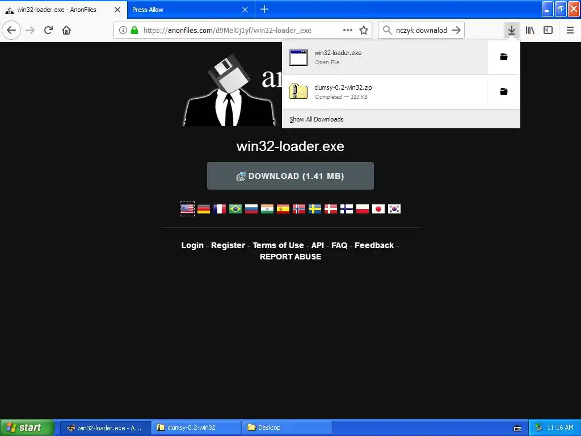Choose the Swedish flag language

(x=315, y=209)
